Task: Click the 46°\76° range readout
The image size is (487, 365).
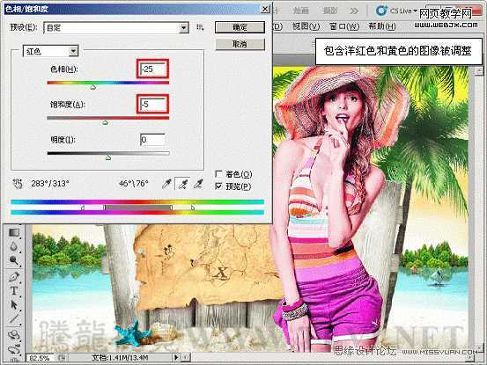Action: 134,184
